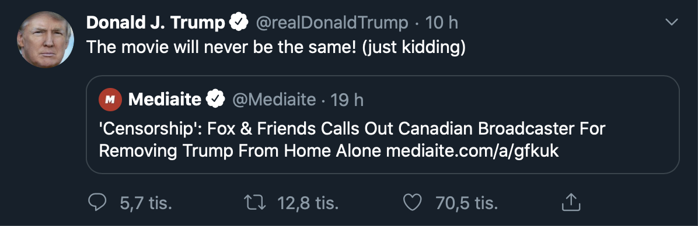The height and width of the screenshot is (226, 698).
Task: Click verified badge beside Mediaite name
Action: (x=215, y=100)
